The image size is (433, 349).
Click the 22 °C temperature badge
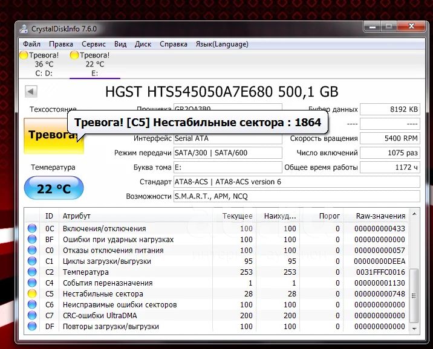(x=54, y=188)
